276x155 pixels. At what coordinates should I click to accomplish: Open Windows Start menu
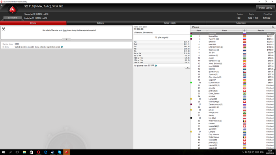3,152
